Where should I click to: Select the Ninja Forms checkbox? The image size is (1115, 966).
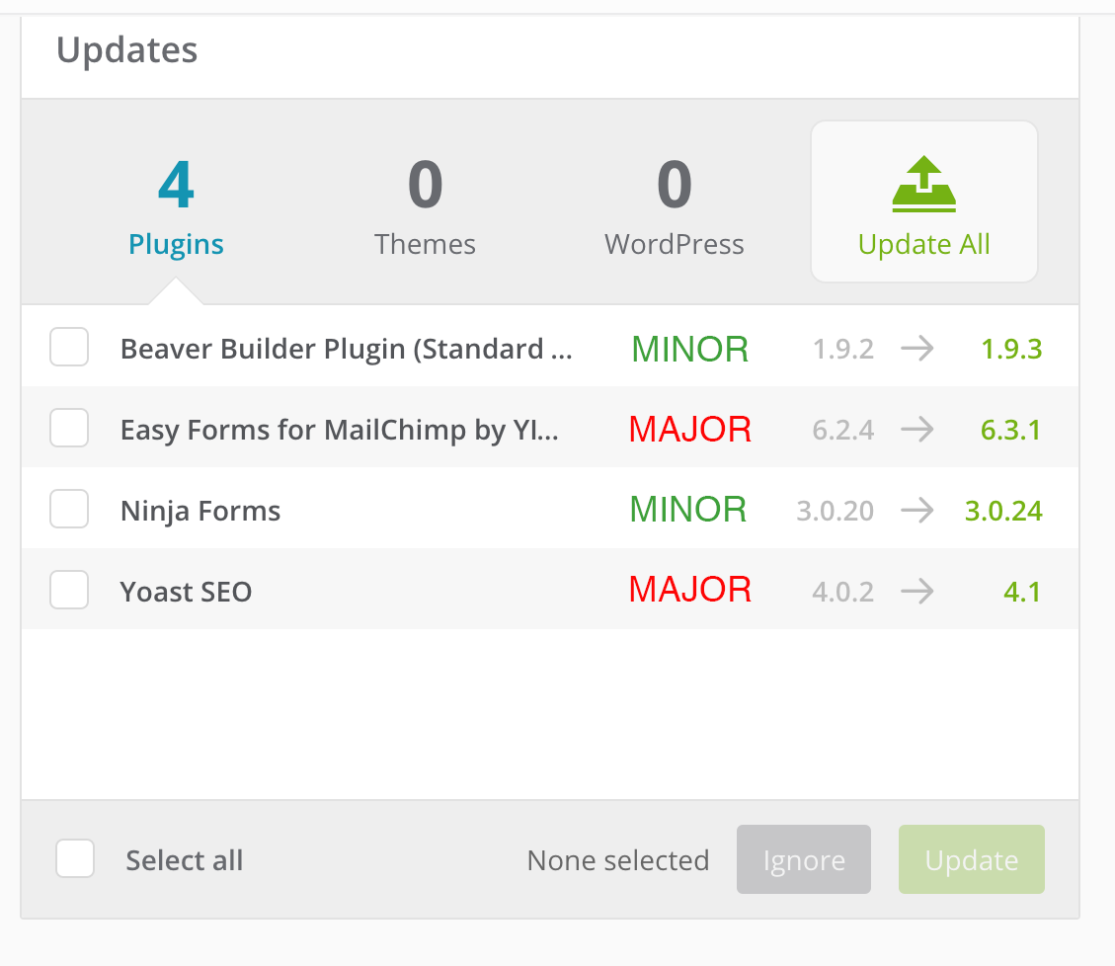[x=69, y=509]
